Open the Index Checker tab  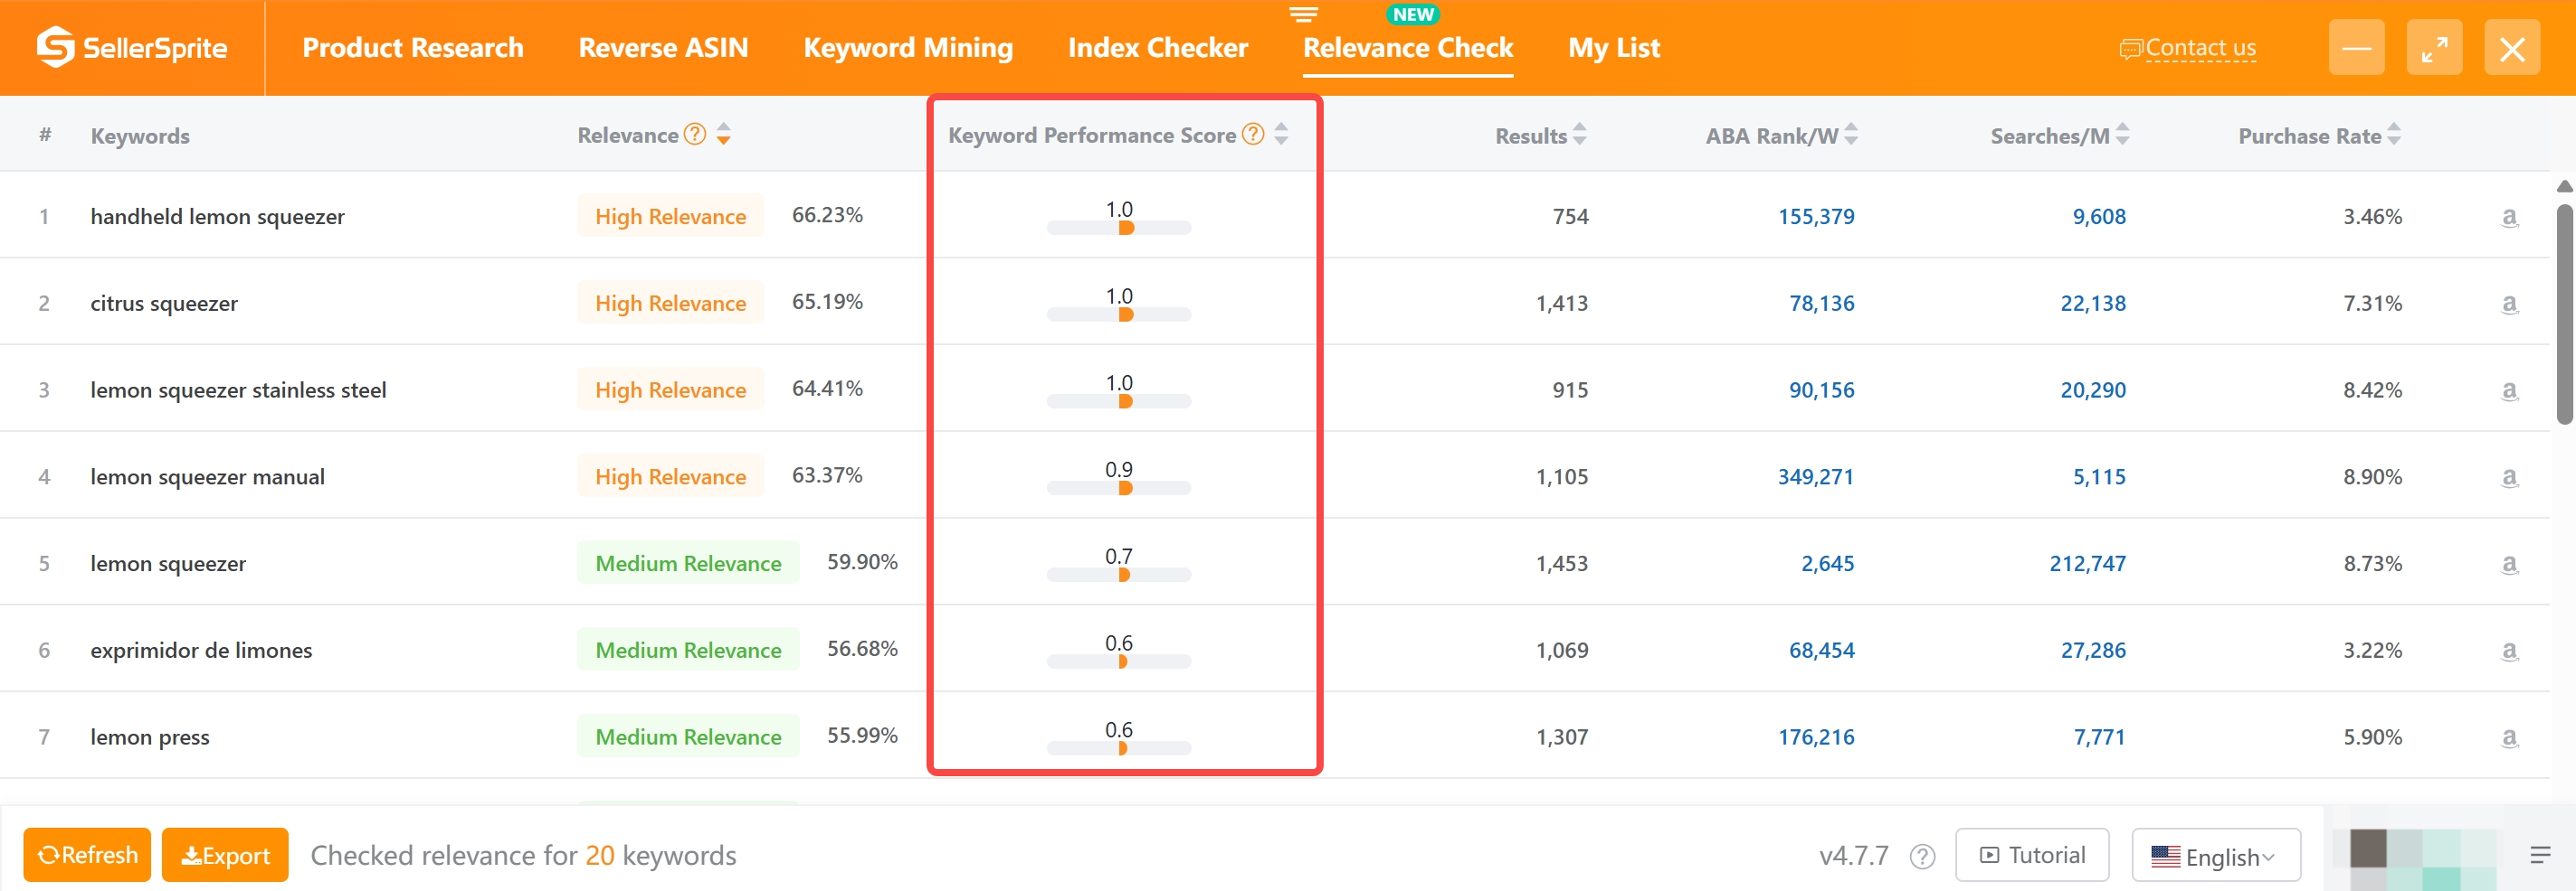click(x=1158, y=48)
